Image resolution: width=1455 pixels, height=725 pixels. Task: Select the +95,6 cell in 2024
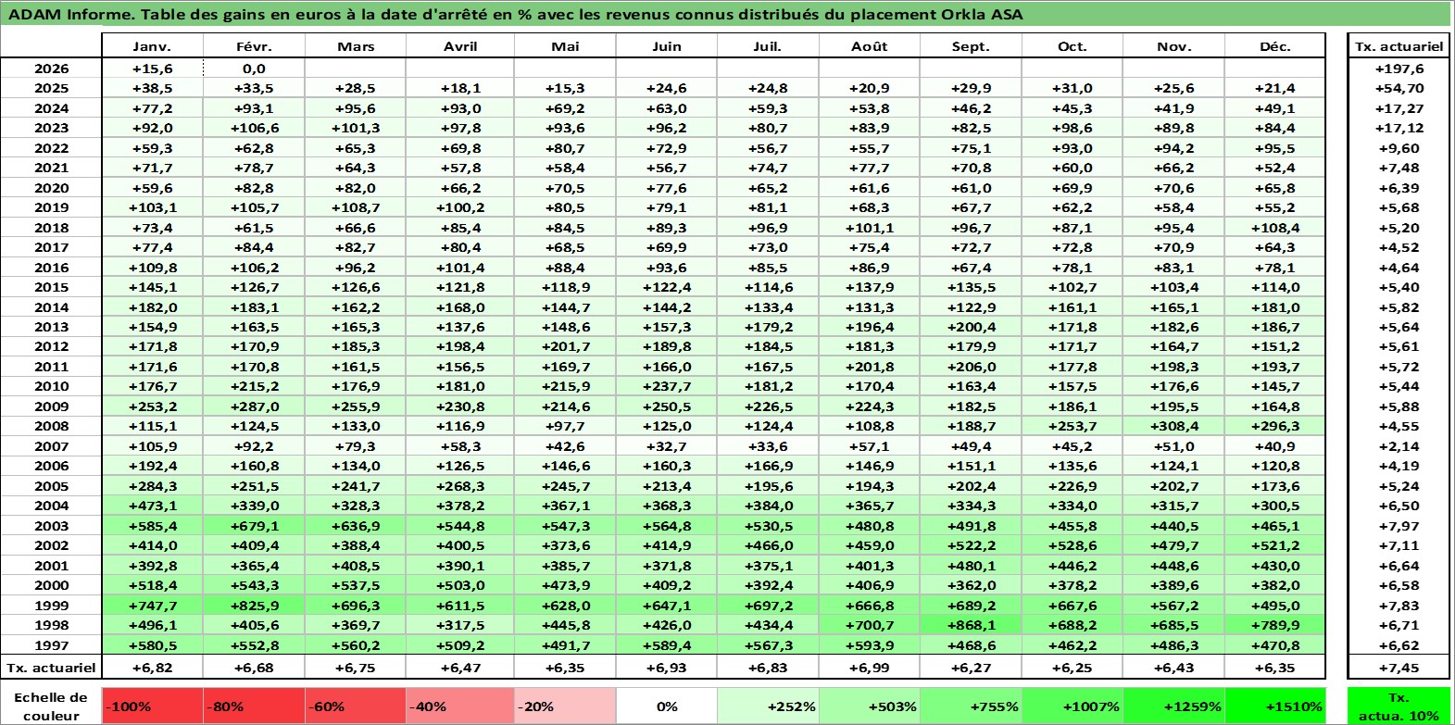[356, 108]
